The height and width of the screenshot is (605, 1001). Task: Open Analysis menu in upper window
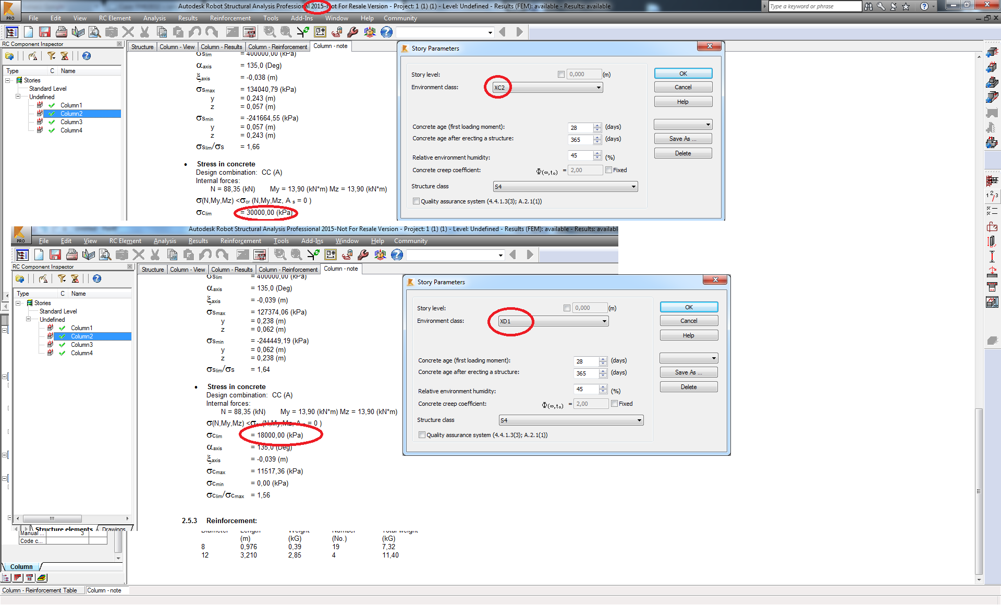[x=154, y=18]
